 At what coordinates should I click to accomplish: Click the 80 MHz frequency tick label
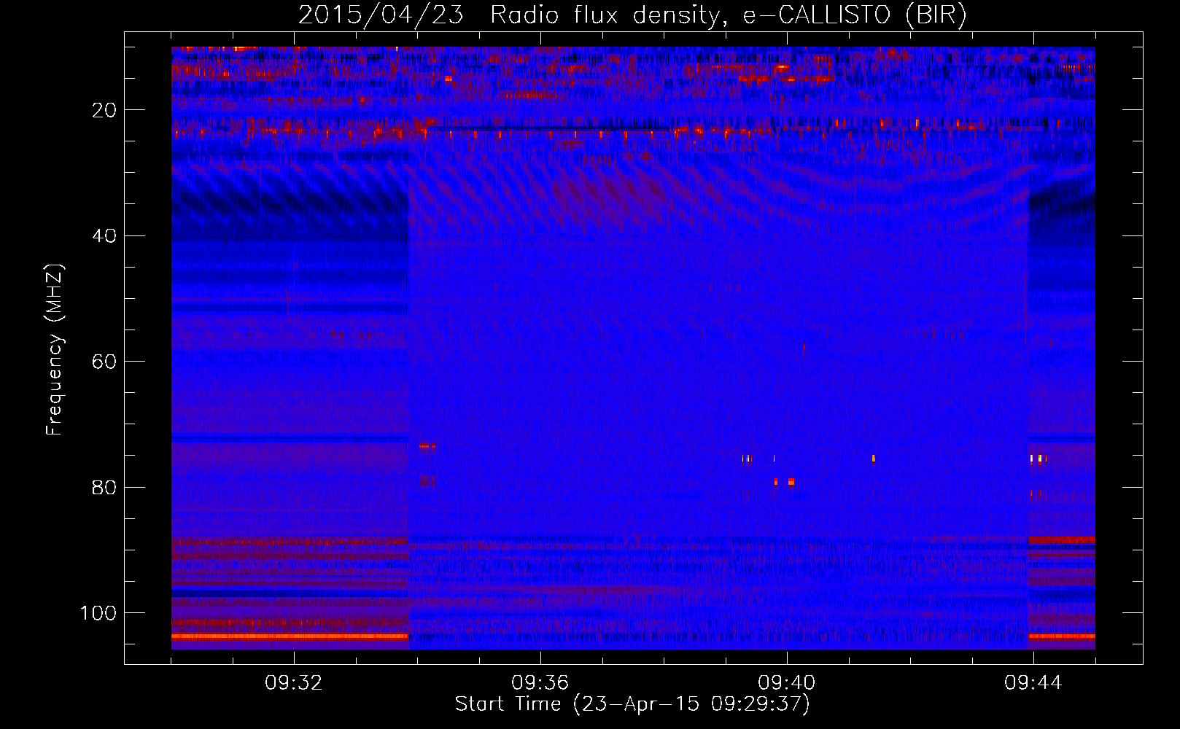105,488
